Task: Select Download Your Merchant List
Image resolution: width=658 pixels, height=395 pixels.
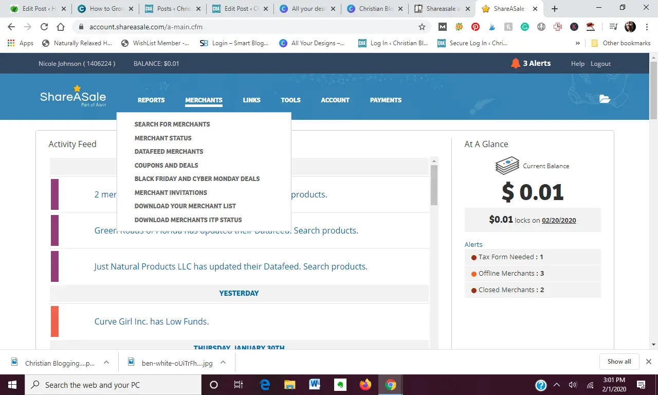Action: (185, 206)
